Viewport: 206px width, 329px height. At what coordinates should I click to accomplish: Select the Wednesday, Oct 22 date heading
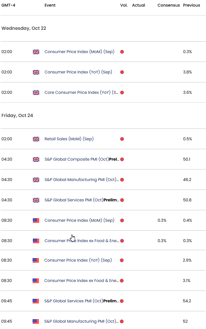24,28
